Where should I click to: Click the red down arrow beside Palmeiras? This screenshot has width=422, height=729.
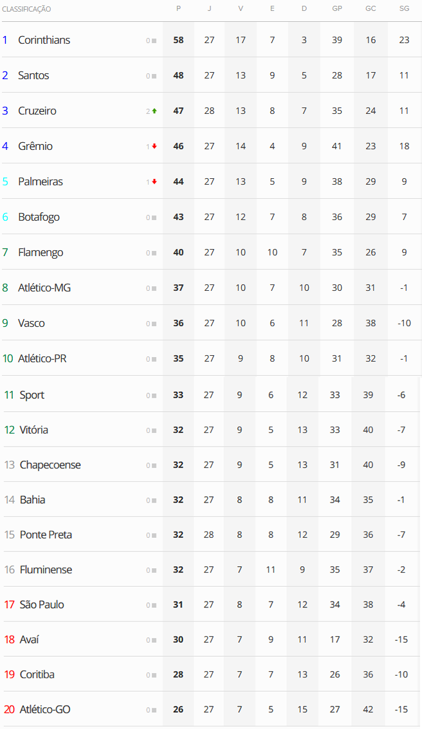coord(154,181)
